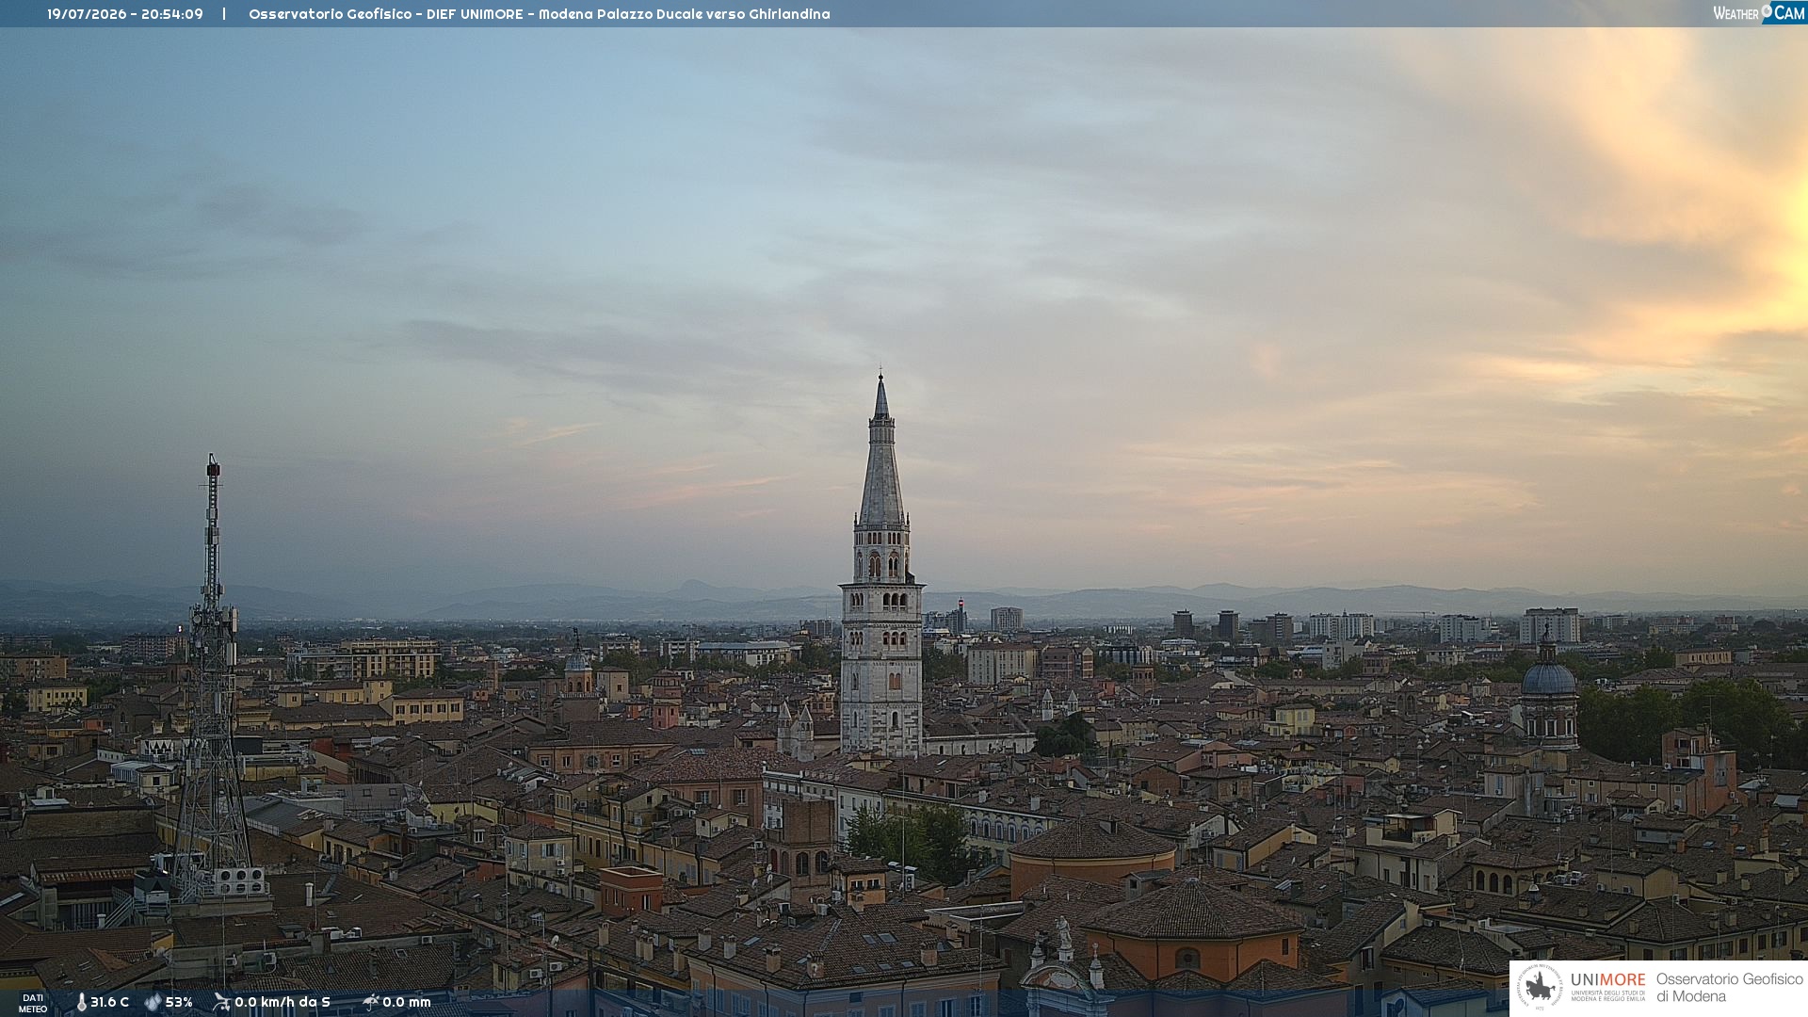Image resolution: width=1808 pixels, height=1017 pixels.
Task: Click the humidity droplet icon
Action: tap(153, 1002)
